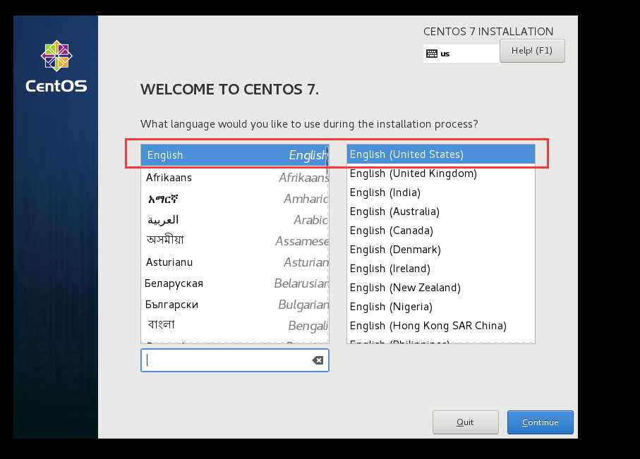This screenshot has width=640, height=459.
Task: Choose English (United States) locale
Action: click(x=441, y=154)
